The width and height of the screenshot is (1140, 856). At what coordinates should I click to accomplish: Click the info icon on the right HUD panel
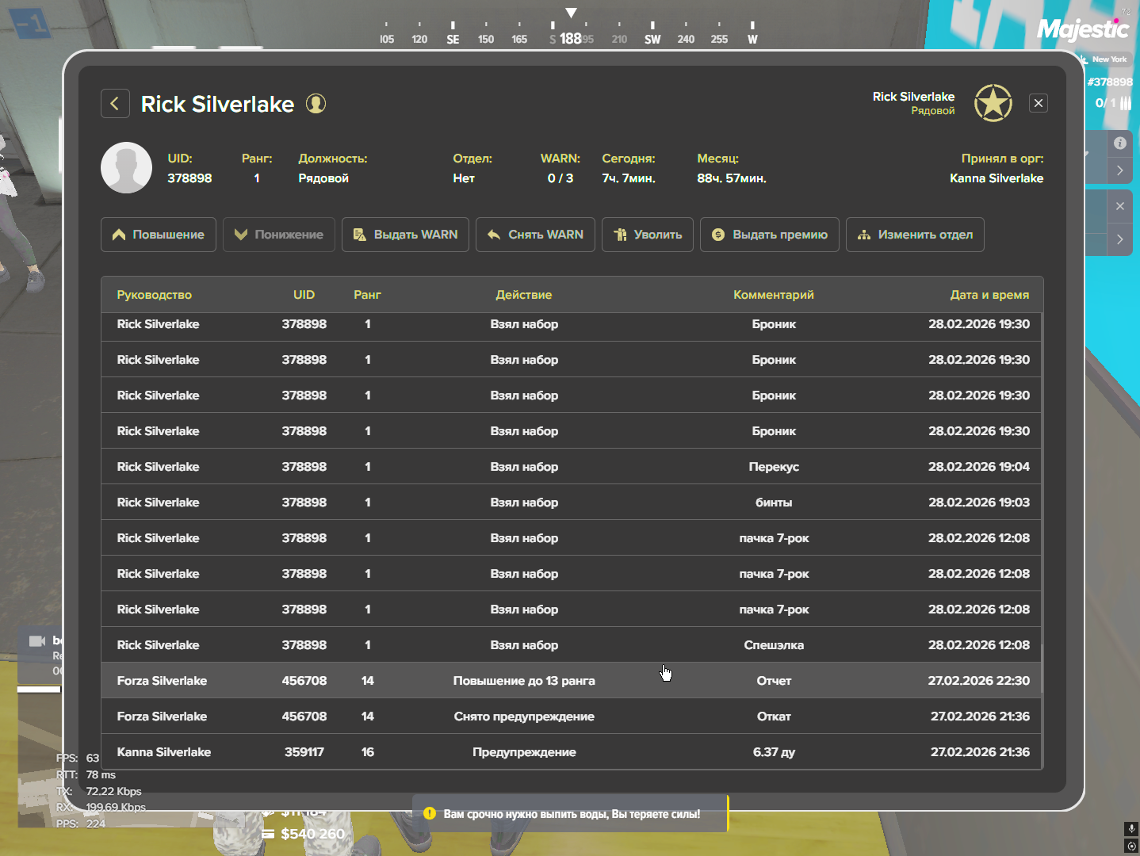[1119, 143]
